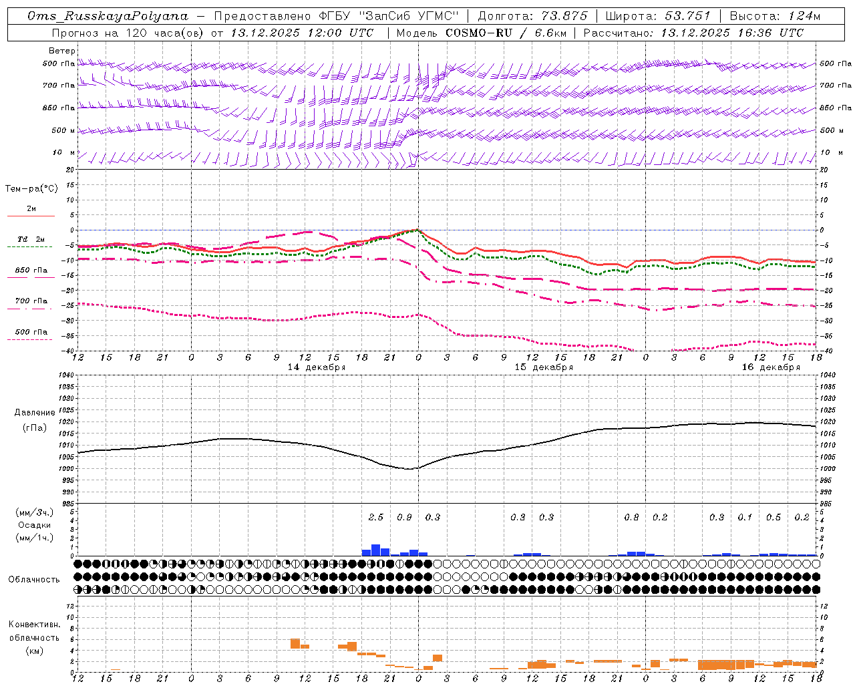Click the Td 2м dew point legend entry

pos(31,239)
